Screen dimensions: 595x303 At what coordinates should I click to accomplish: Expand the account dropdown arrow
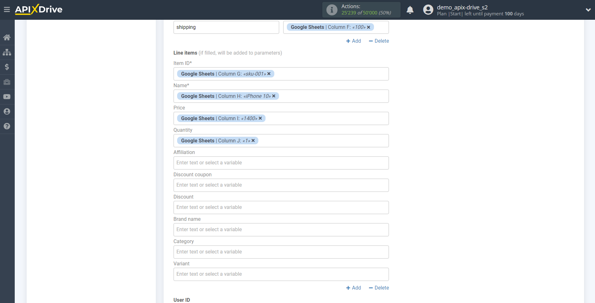588,10
